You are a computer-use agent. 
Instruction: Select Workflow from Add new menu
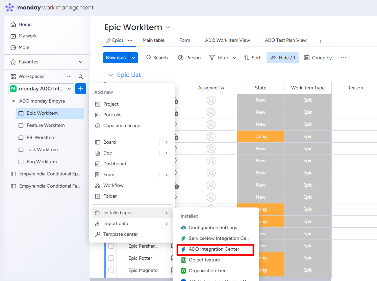click(132, 186)
